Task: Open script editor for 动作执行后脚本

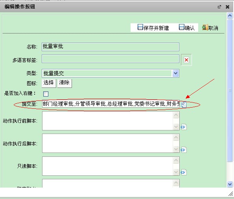Action: [184, 150]
